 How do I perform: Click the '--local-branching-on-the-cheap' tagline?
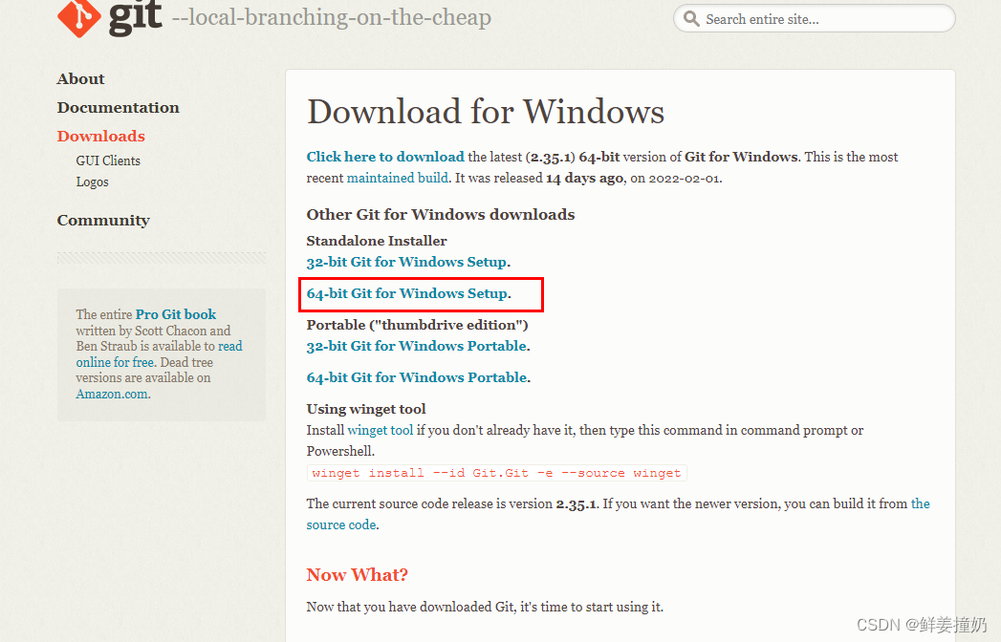pyautogui.click(x=332, y=17)
